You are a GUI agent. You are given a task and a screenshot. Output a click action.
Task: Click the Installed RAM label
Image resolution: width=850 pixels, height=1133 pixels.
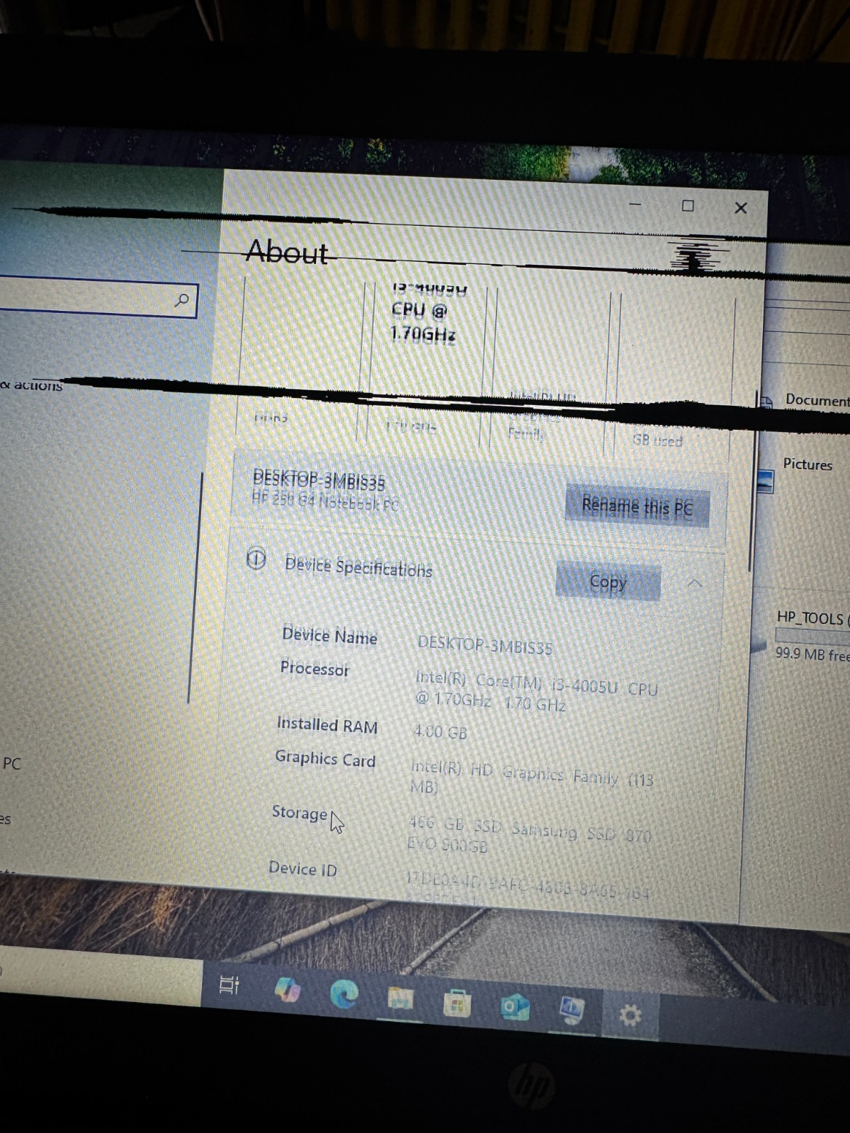pos(327,725)
